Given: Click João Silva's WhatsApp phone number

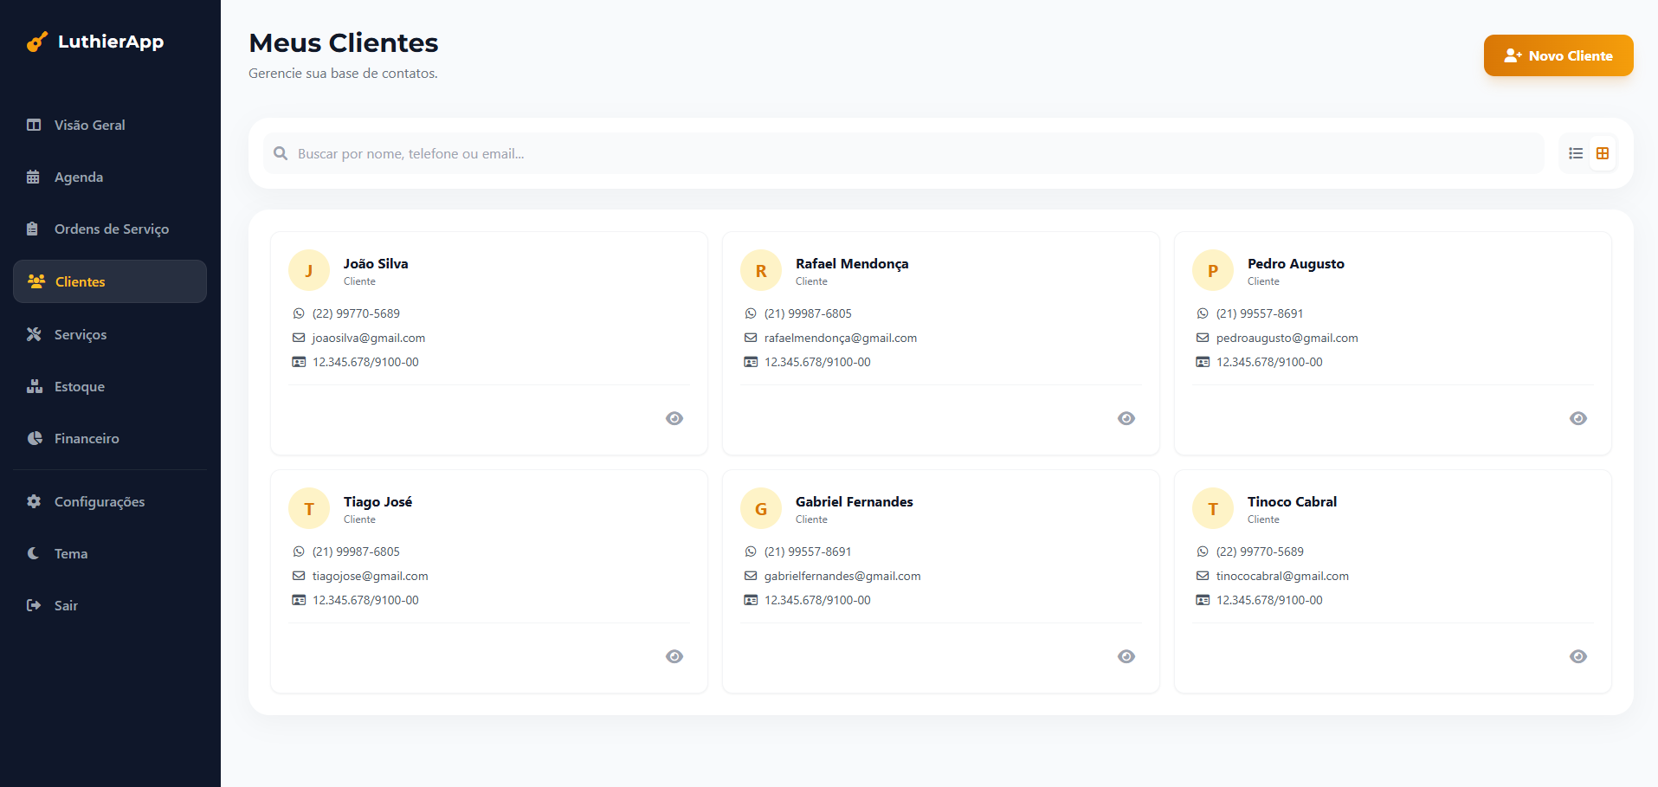Looking at the screenshot, I should tap(356, 313).
